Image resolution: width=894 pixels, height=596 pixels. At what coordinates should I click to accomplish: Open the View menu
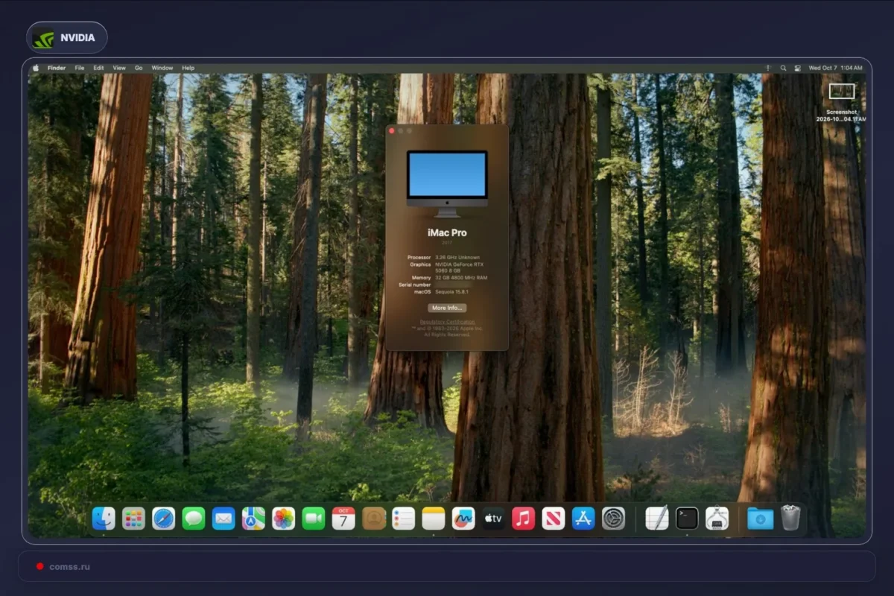pos(119,68)
